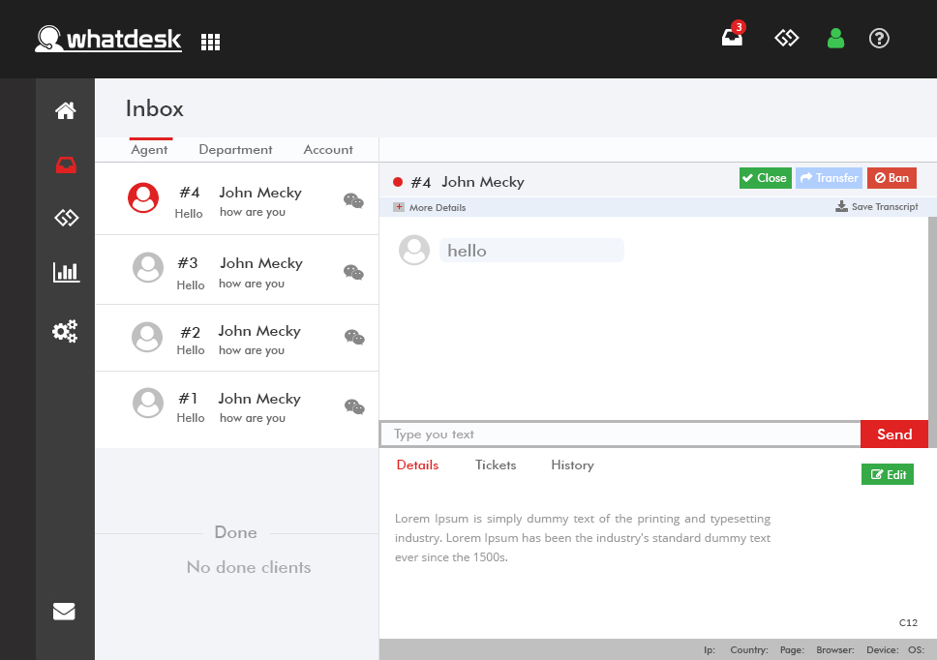Click the mail envelope icon in sidebar

pos(64,611)
